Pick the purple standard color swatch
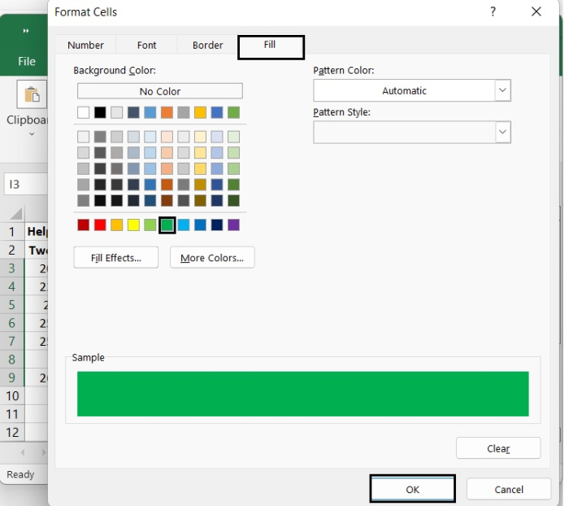The image size is (569, 506). [233, 225]
